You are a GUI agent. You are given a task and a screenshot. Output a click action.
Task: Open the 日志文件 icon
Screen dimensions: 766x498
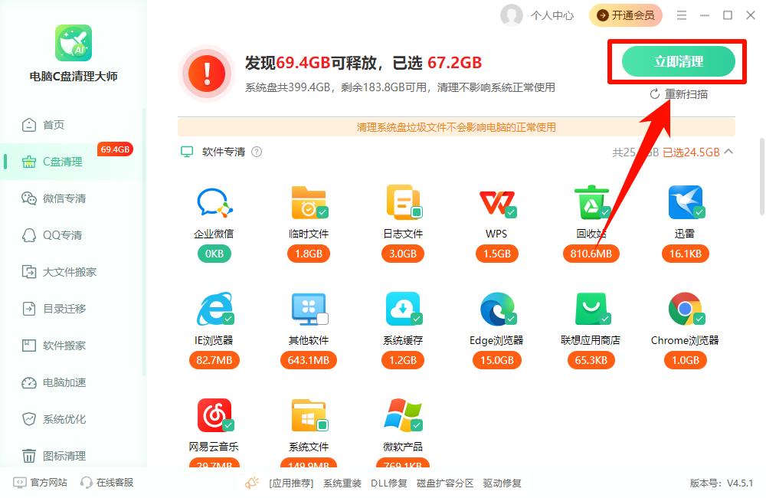click(403, 201)
